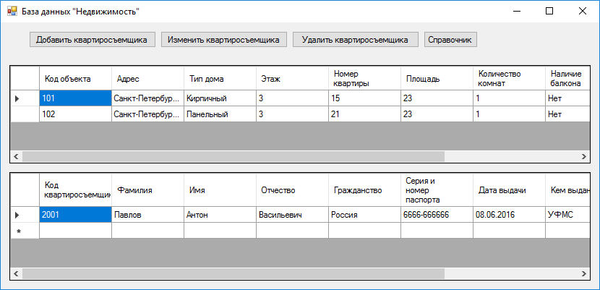Select apartment number 15 cell
This screenshot has width=600, height=290.
[364, 98]
